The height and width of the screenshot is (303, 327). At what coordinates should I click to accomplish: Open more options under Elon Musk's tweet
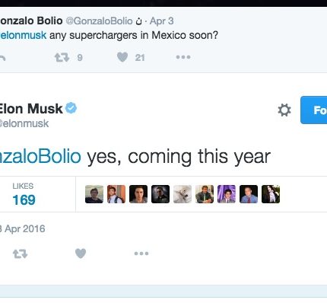[x=141, y=254]
